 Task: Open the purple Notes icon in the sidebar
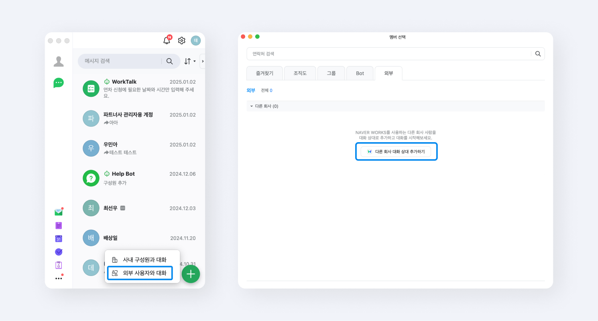click(x=59, y=225)
